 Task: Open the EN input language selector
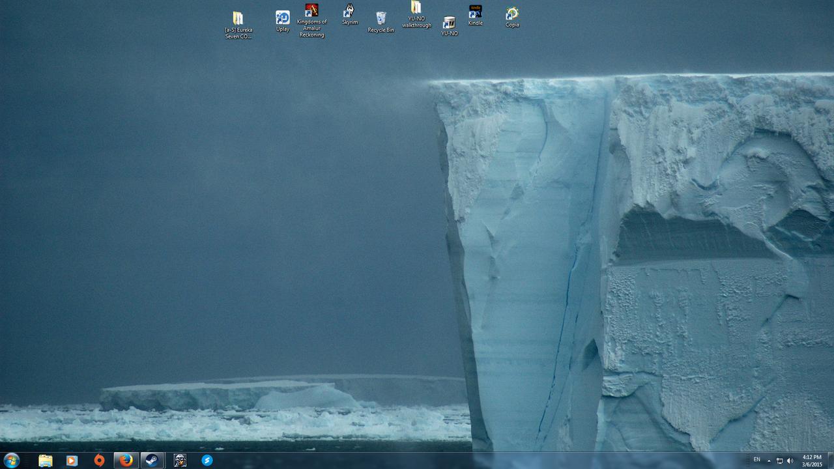click(x=756, y=460)
